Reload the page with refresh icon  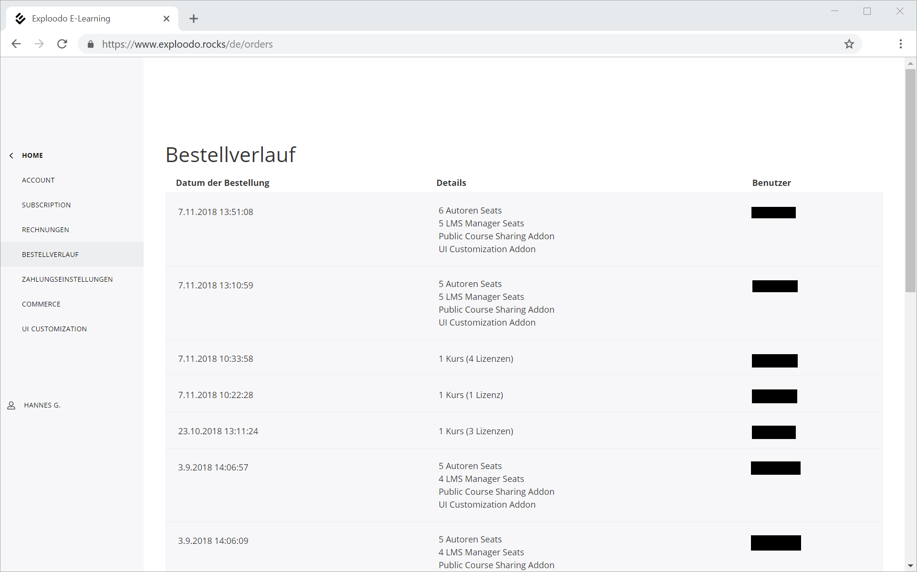pyautogui.click(x=63, y=44)
